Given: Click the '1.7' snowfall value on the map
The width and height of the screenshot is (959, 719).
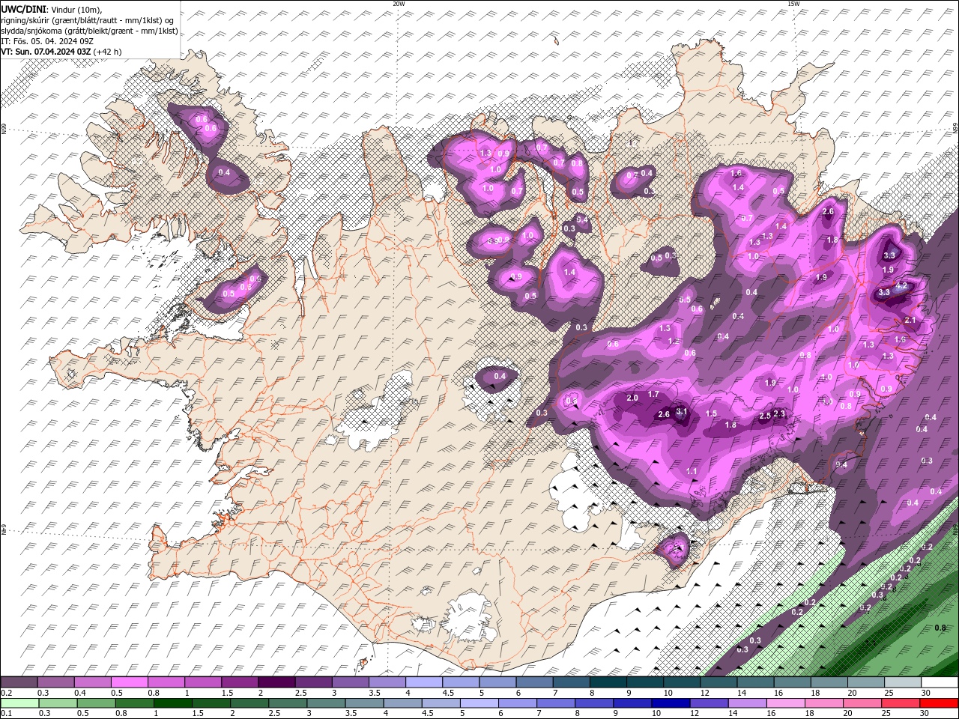Looking at the screenshot, I should coord(653,394).
